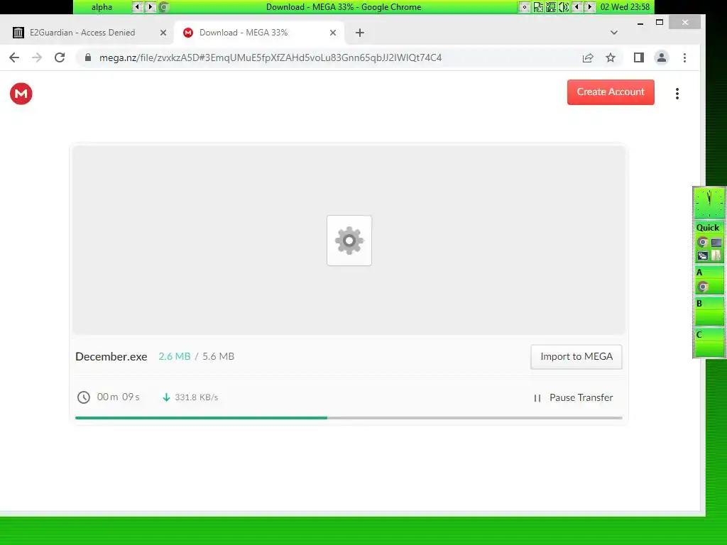
Task: Click the clock icon beside remaining time
Action: 84,397
